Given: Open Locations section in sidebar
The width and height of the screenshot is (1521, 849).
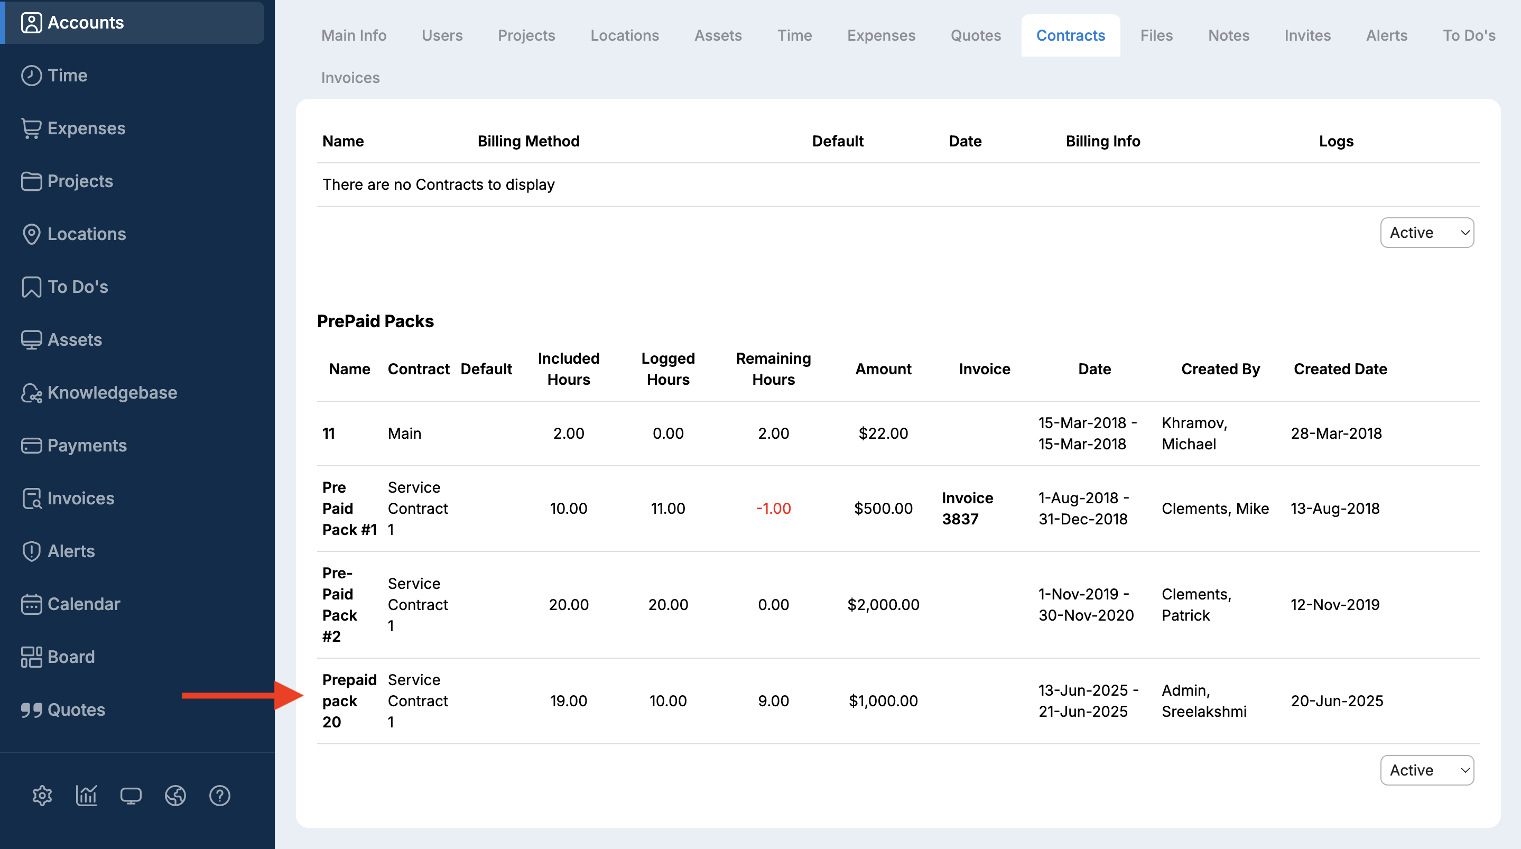Looking at the screenshot, I should pos(86,234).
